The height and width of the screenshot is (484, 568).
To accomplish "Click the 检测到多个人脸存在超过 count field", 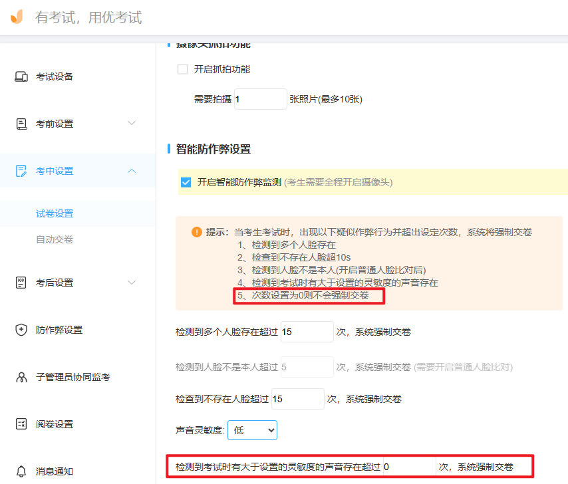I will (x=307, y=331).
